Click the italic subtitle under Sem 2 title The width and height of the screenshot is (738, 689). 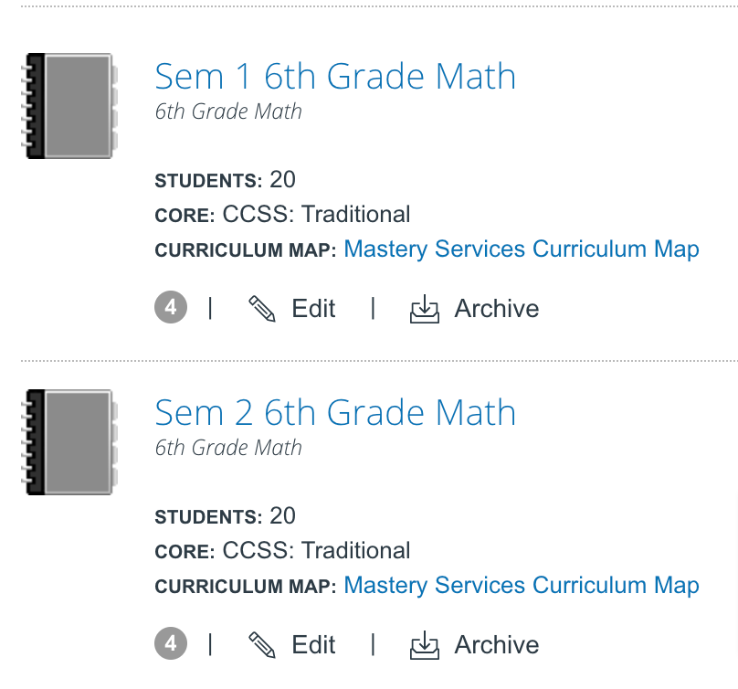click(228, 448)
